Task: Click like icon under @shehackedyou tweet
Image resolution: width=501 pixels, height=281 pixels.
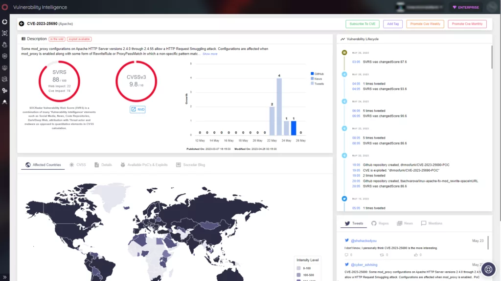Action: click(x=416, y=255)
